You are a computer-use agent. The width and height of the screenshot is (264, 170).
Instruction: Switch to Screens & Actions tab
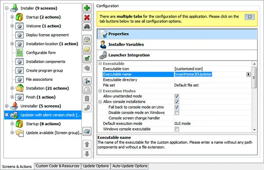[17, 166]
